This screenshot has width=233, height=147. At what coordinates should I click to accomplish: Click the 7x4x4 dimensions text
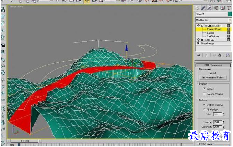(x=213, y=73)
